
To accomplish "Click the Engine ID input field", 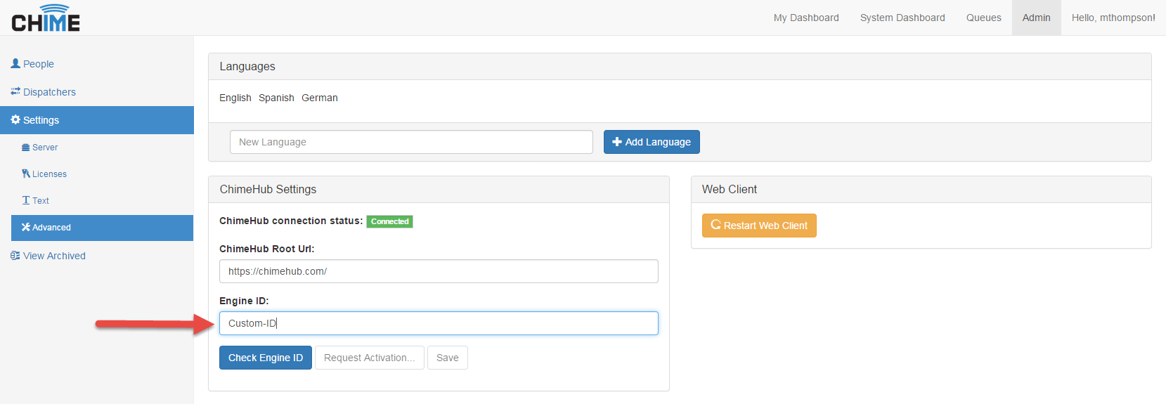I will pyautogui.click(x=439, y=323).
